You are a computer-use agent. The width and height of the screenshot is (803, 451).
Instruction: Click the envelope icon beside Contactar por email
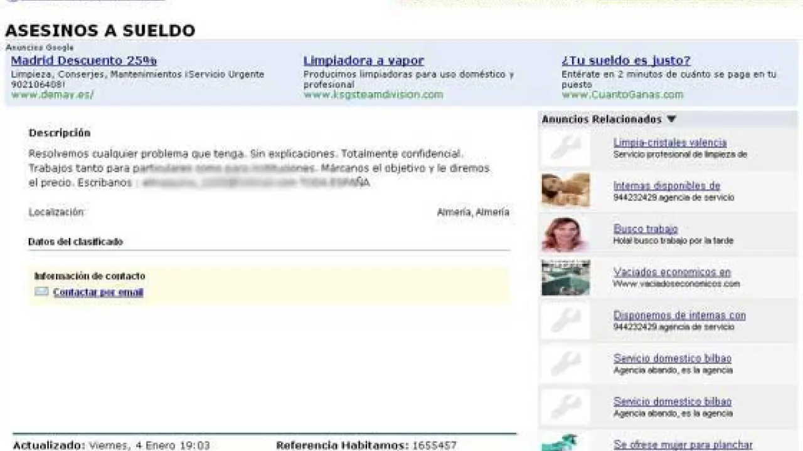[x=41, y=292]
